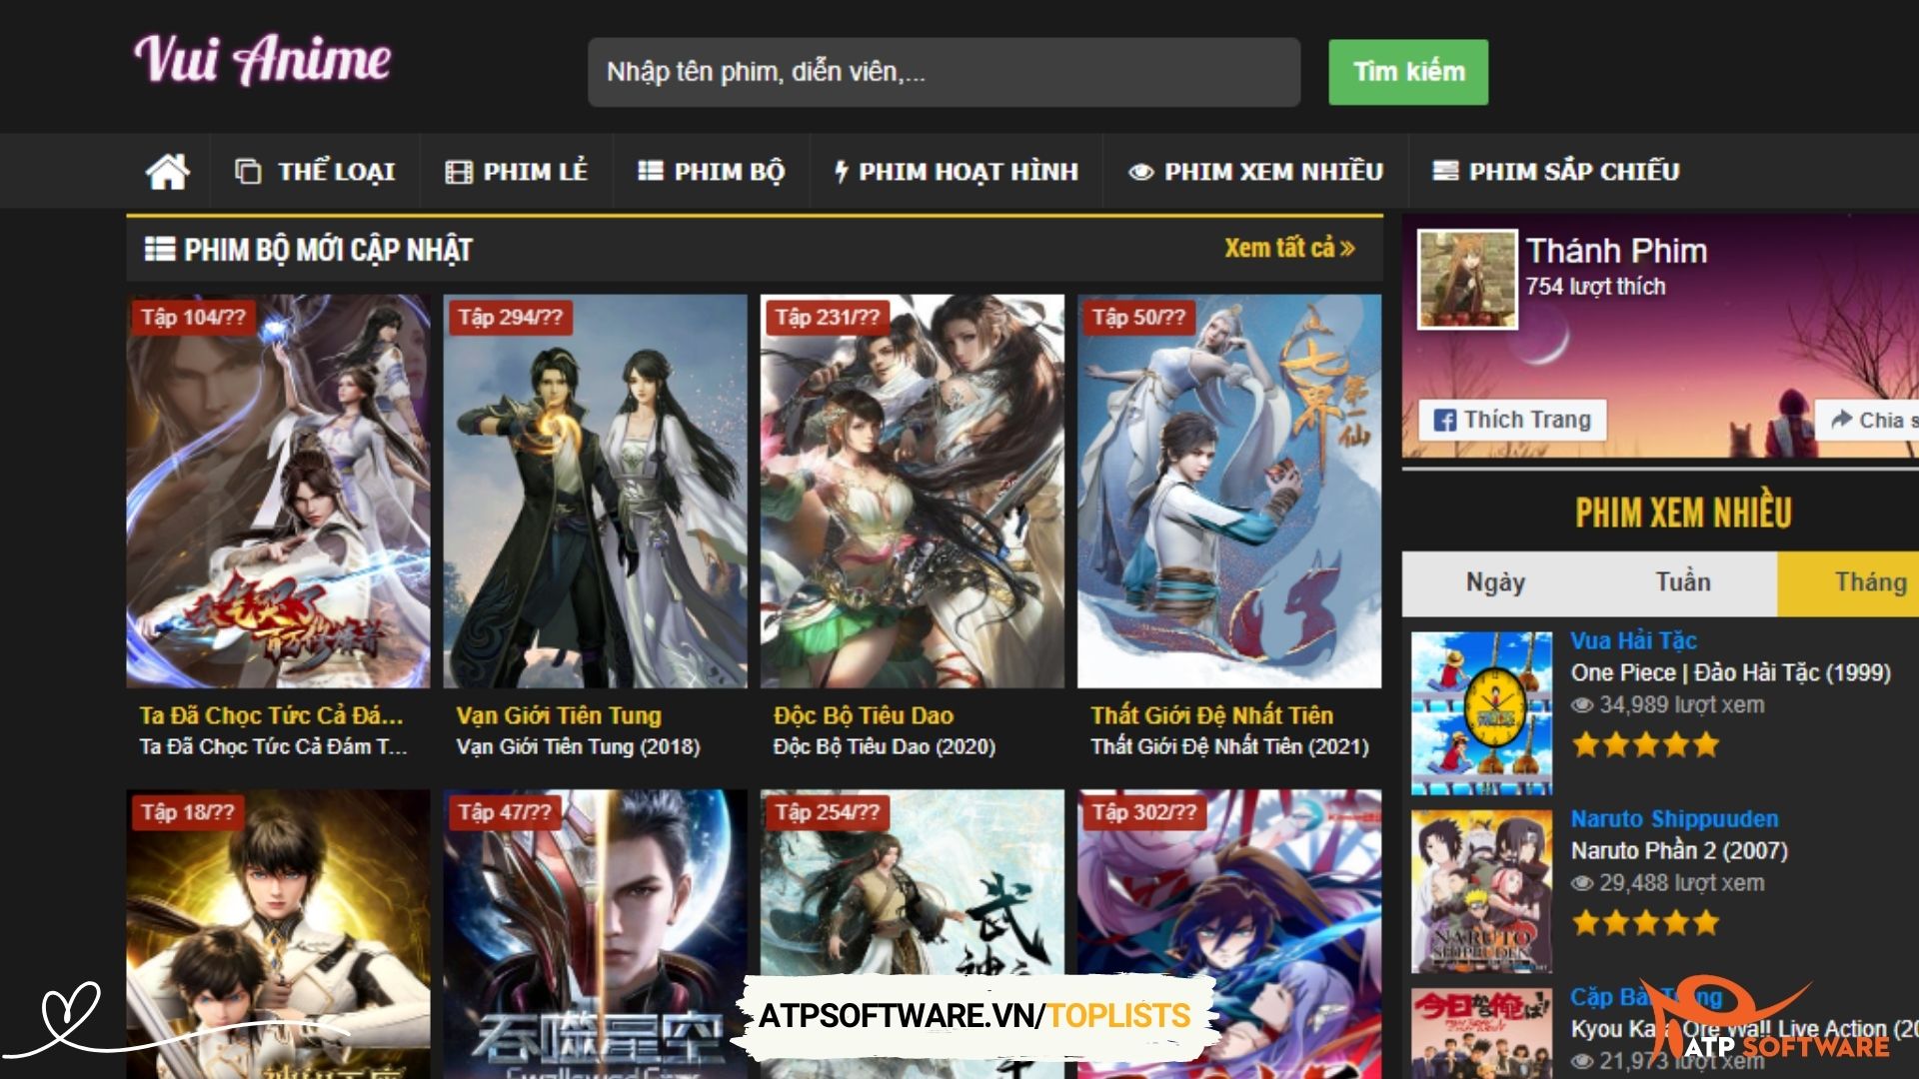
Task: Click the fifth star rating for One Piece
Action: (1709, 743)
